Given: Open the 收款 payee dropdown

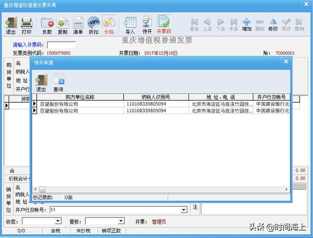Looking at the screenshot, I should tap(58, 221).
